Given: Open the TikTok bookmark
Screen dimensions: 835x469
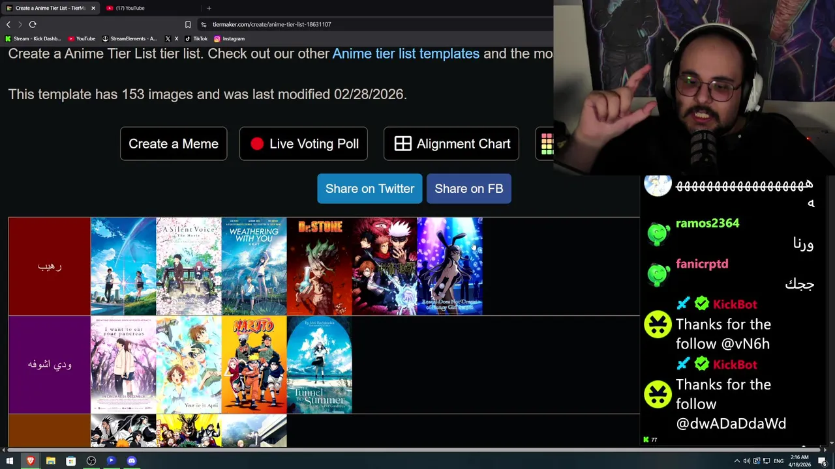Looking at the screenshot, I should [196, 38].
